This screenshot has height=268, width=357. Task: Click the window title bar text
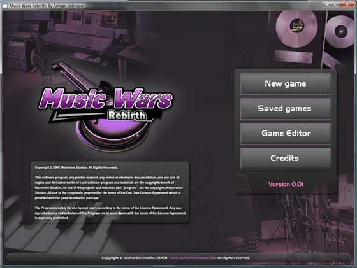(46, 6)
